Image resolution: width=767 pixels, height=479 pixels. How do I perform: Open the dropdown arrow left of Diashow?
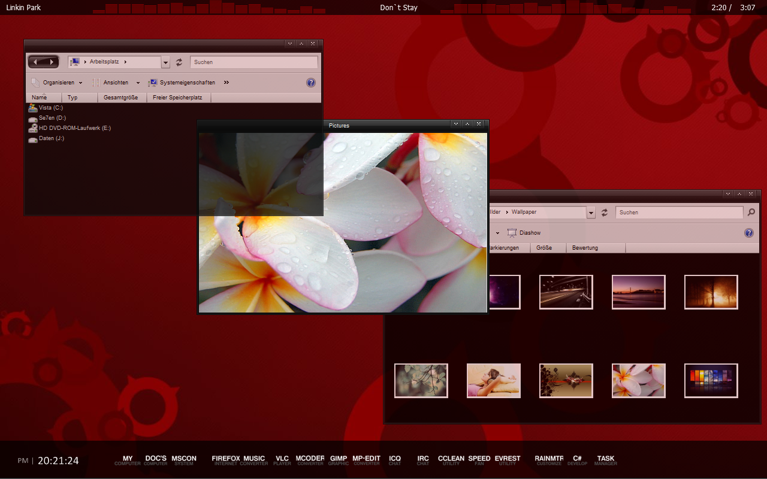point(497,233)
